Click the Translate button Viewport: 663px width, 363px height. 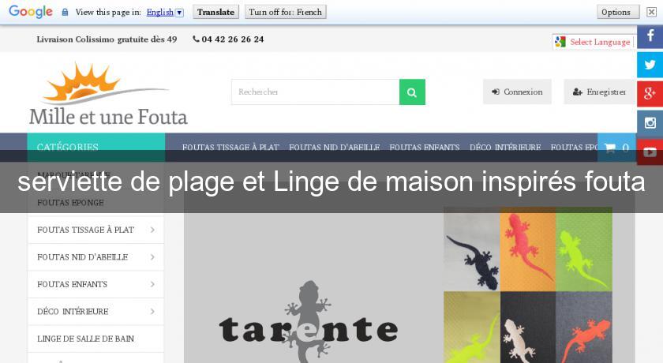click(215, 13)
